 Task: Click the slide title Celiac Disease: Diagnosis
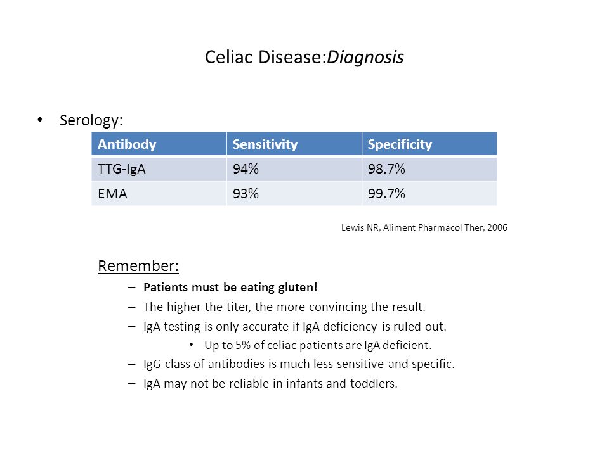[x=304, y=58]
